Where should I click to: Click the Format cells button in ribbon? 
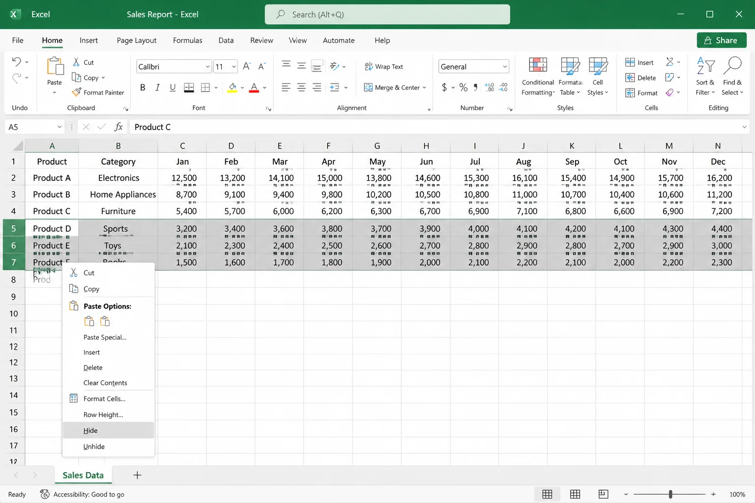[641, 93]
